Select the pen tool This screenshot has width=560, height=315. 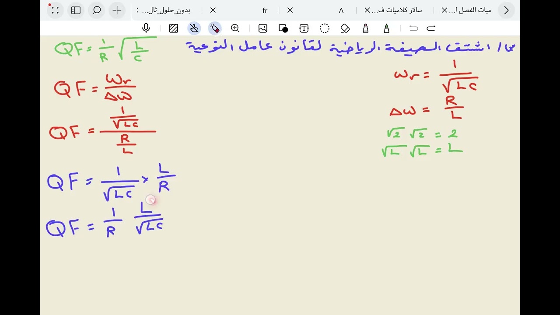[x=386, y=28]
